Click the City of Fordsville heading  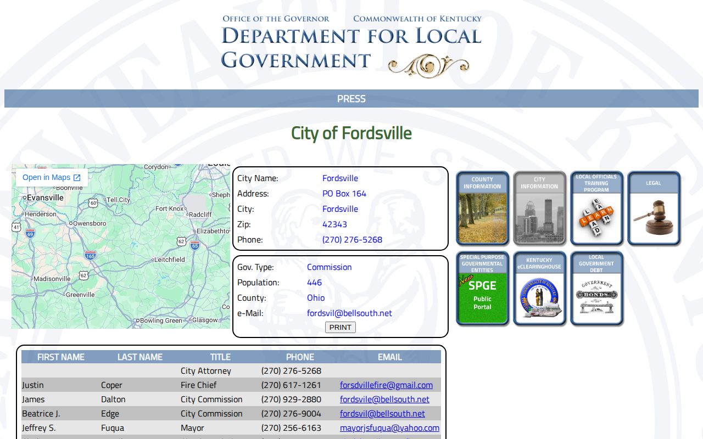pos(351,133)
